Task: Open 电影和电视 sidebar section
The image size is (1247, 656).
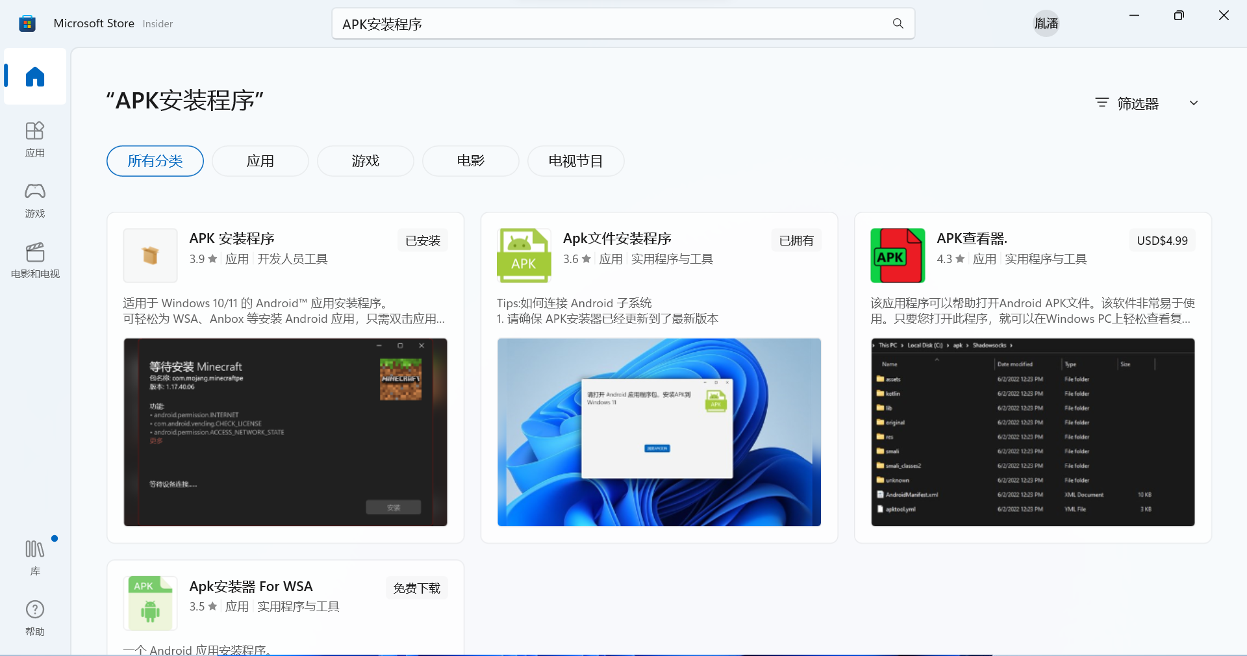Action: pos(35,260)
